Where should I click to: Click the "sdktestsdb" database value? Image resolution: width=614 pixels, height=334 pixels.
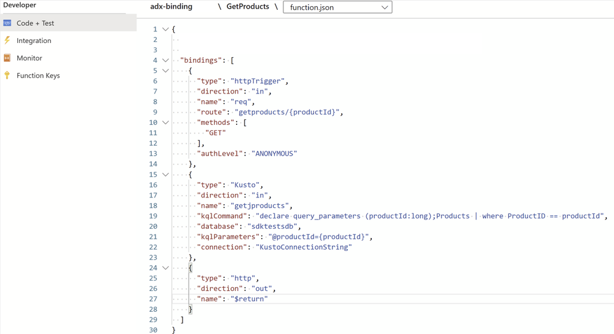[272, 226]
